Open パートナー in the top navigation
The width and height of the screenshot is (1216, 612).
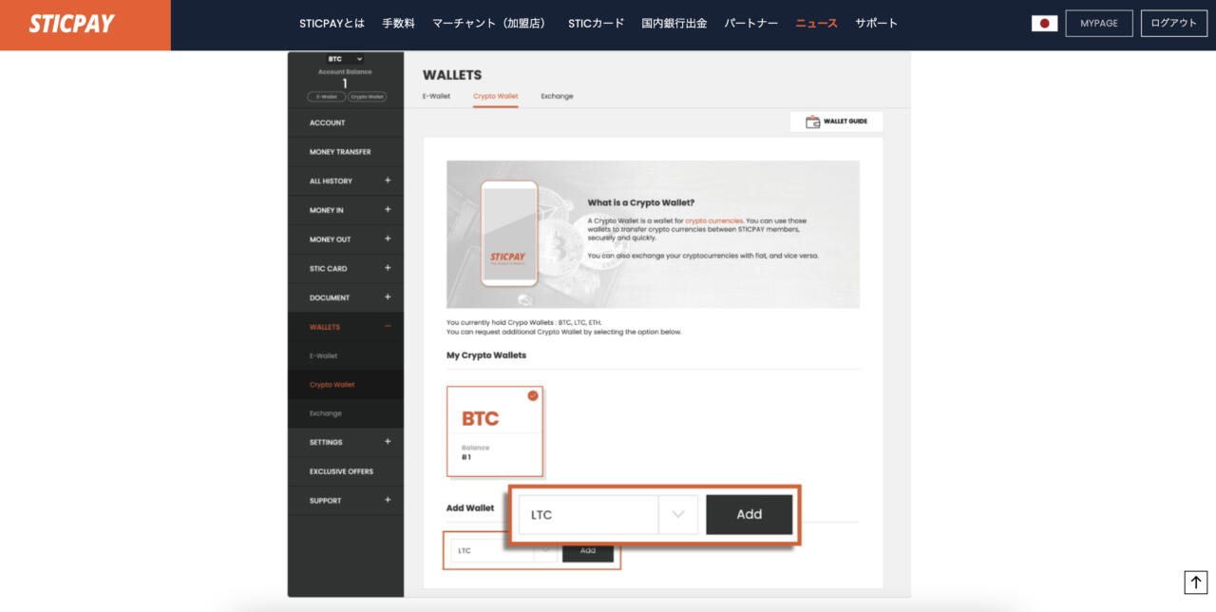tap(750, 24)
